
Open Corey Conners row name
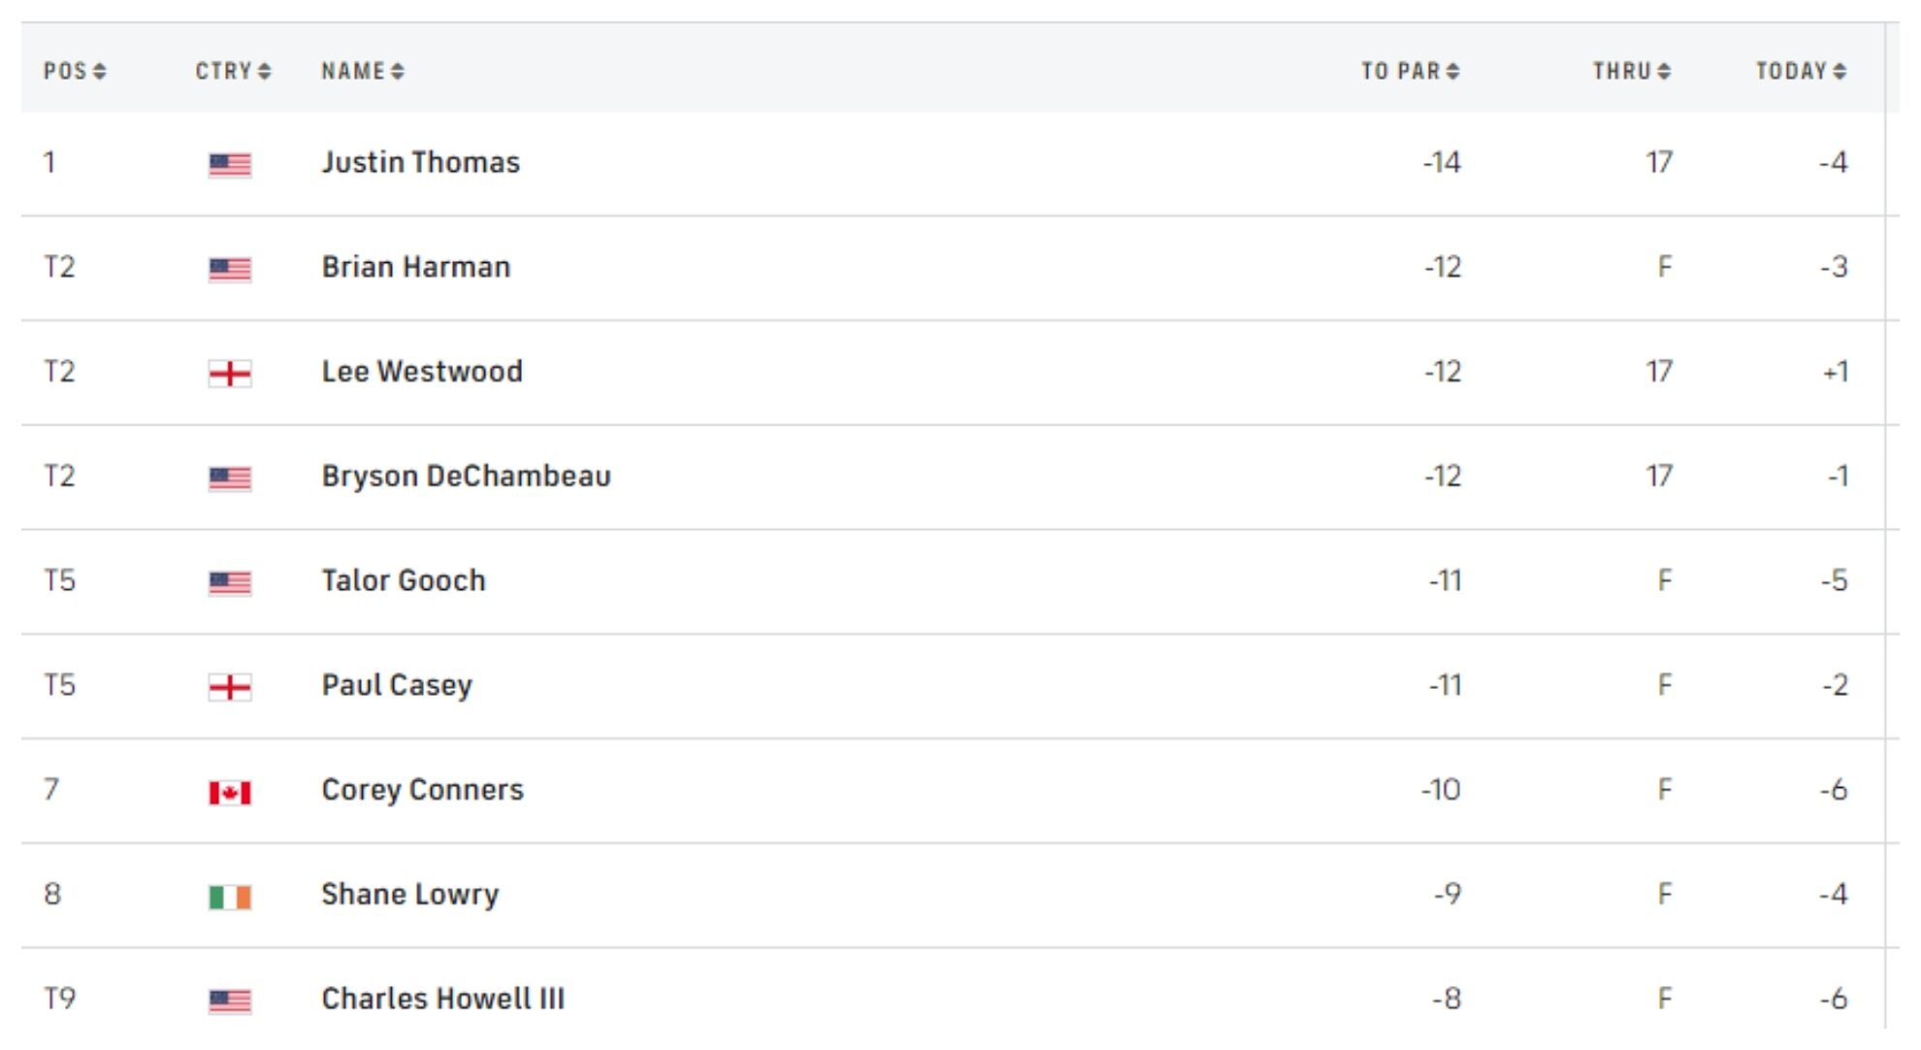(x=422, y=790)
